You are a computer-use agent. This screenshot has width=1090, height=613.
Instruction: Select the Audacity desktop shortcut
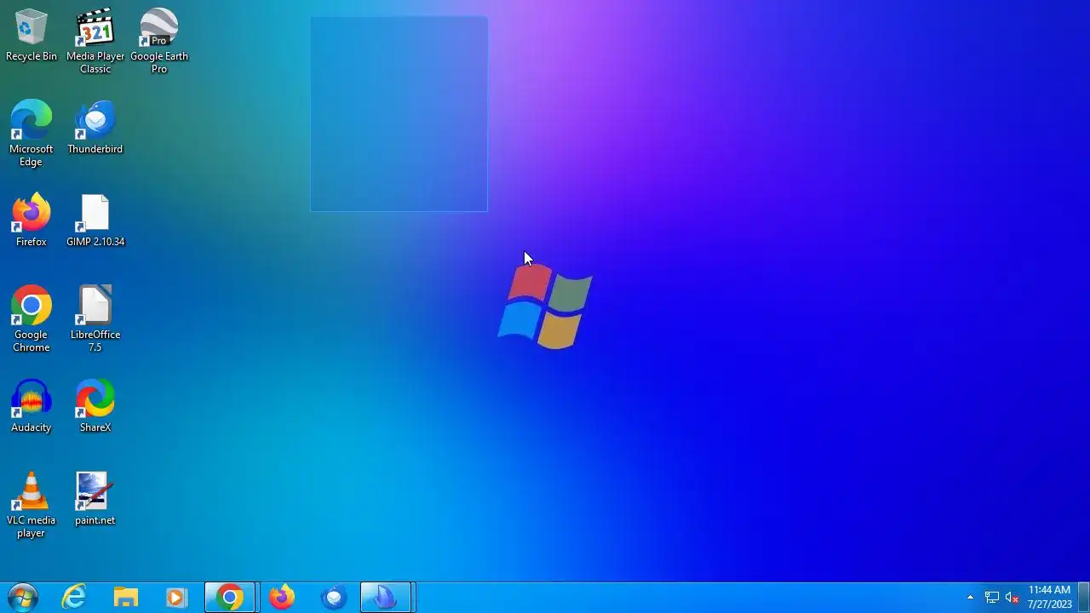click(32, 406)
